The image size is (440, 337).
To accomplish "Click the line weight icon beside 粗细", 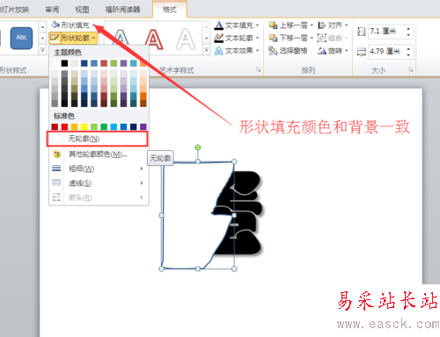I will point(56,168).
